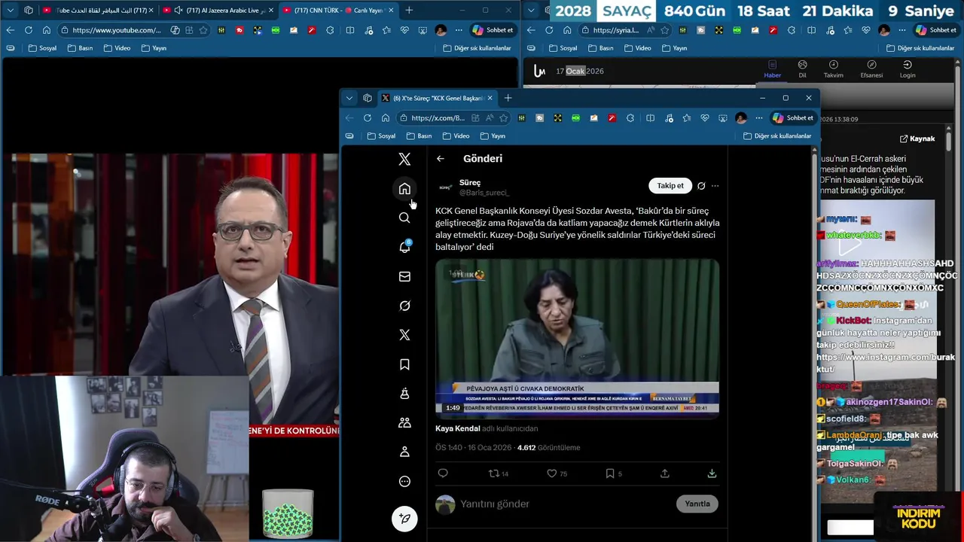Expand Diğer sık kullanılanlar in x.com window

(777, 136)
